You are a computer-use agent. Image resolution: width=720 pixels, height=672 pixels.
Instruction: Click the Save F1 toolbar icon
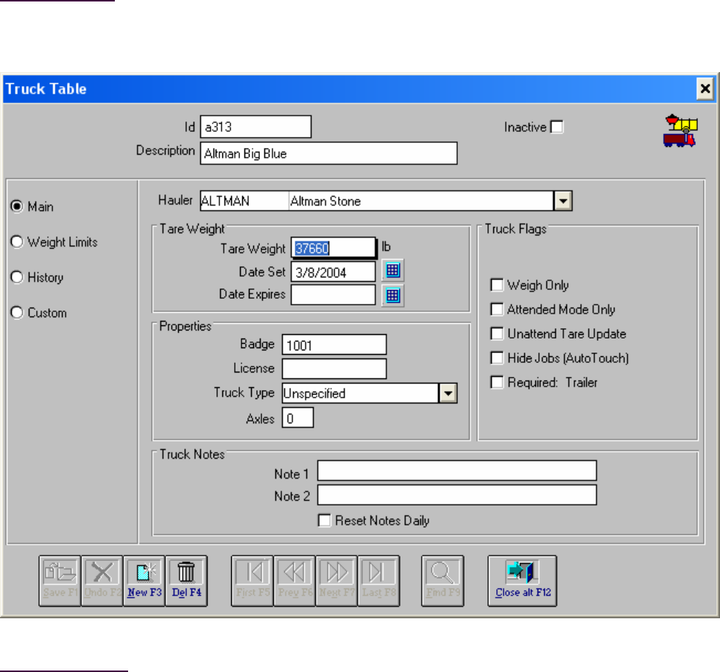[x=59, y=573]
